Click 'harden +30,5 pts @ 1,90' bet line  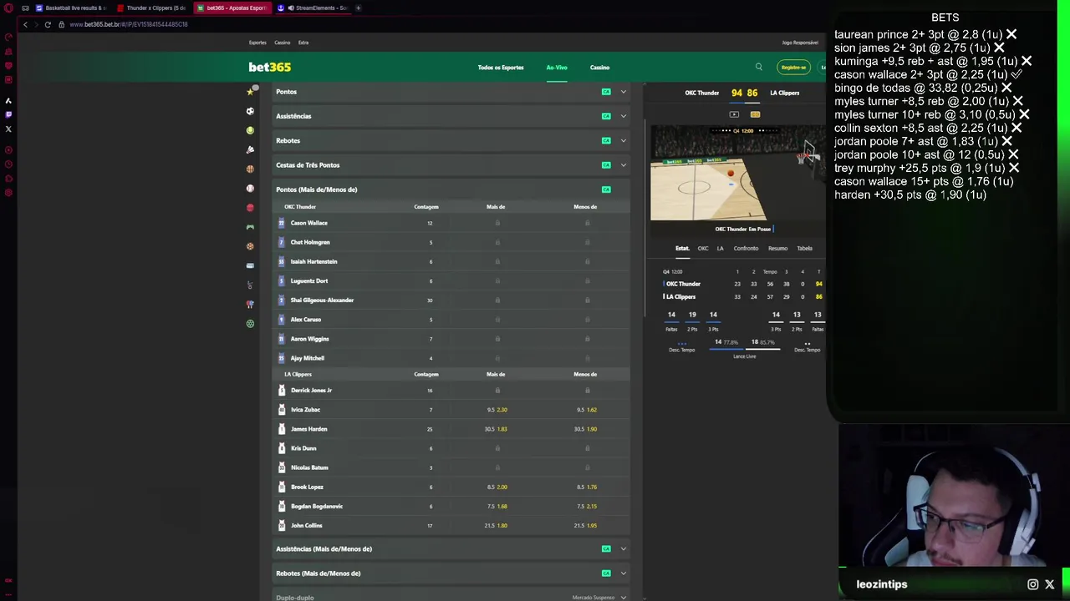(x=910, y=194)
